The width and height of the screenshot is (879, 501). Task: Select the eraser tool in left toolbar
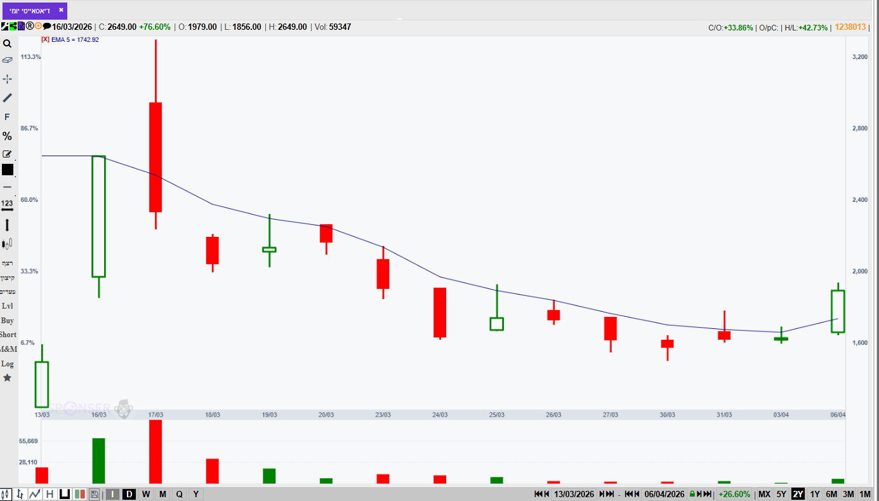click(x=7, y=60)
